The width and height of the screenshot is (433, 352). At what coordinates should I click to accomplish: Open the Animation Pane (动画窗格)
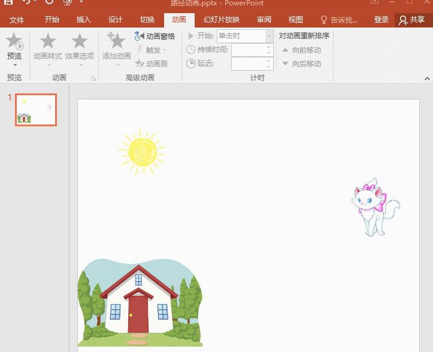point(155,36)
